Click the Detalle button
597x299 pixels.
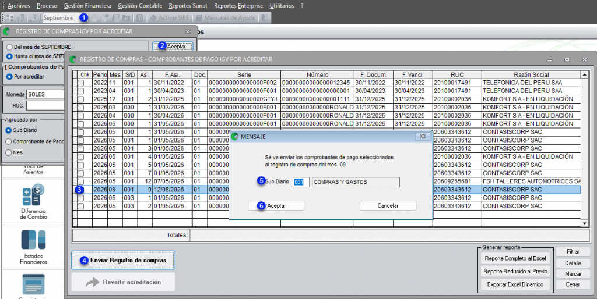pos(573,263)
